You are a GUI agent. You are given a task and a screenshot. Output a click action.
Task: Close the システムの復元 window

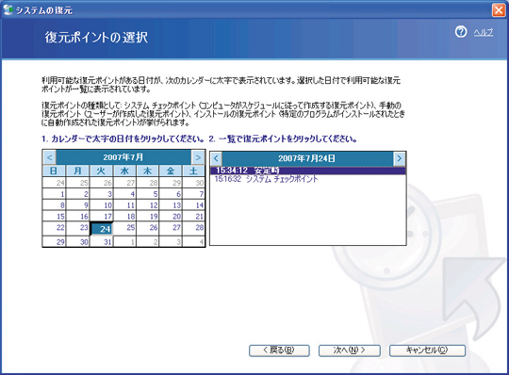click(499, 10)
